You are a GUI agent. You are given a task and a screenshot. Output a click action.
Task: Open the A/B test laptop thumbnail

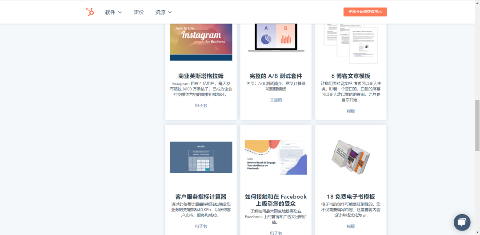pos(276,38)
